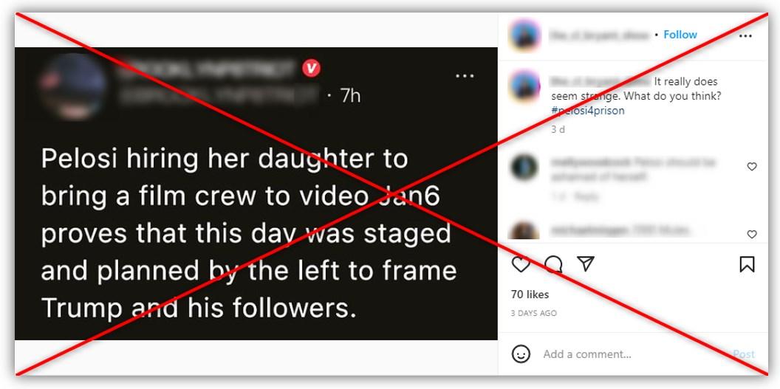Image resolution: width=780 pixels, height=389 pixels.
Task: Like the first comment with small heart
Action: [x=752, y=166]
